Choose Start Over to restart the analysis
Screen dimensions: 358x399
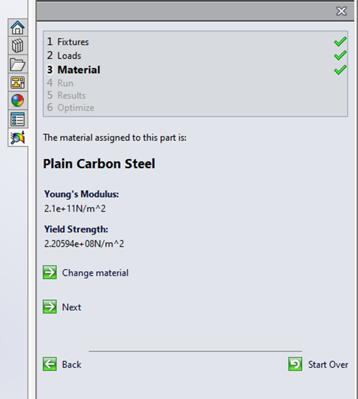328,364
